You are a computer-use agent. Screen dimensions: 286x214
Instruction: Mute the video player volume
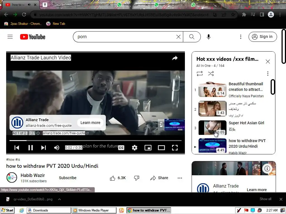click(57, 148)
